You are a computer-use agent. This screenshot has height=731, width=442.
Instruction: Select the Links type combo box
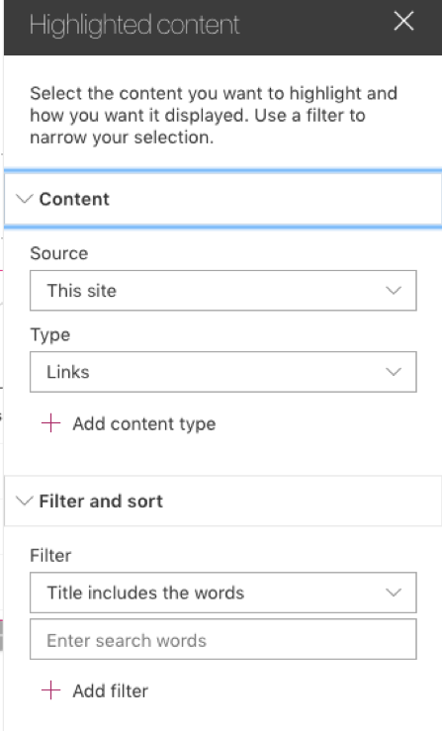[223, 372]
